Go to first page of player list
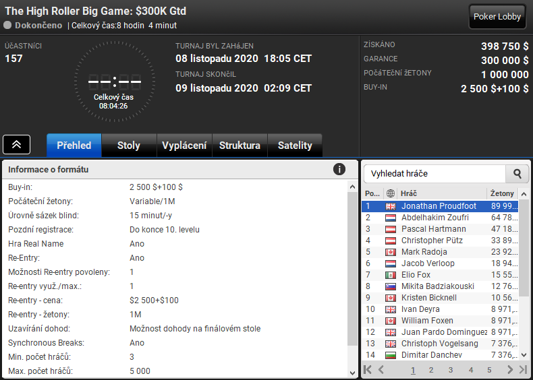Screen dimensions: 533x380 pyautogui.click(x=368, y=369)
